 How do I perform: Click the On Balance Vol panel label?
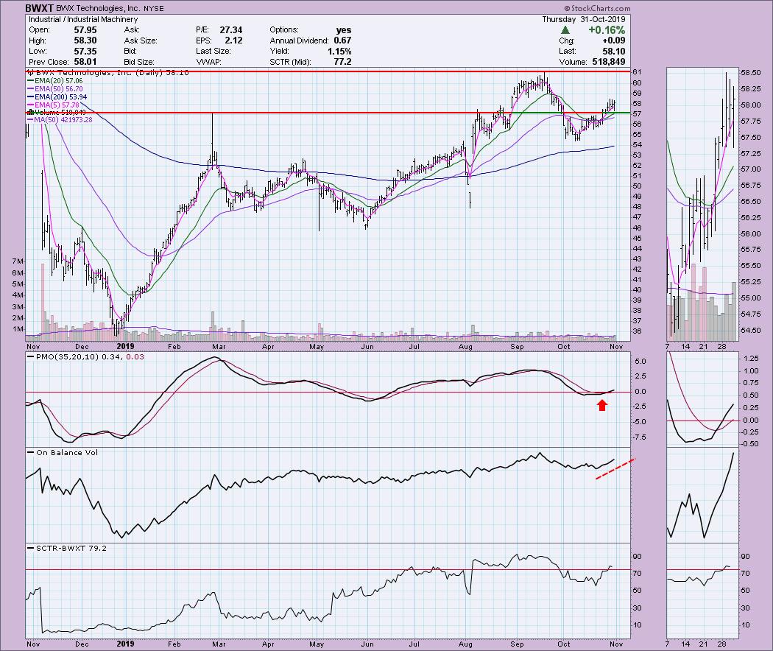tap(63, 452)
